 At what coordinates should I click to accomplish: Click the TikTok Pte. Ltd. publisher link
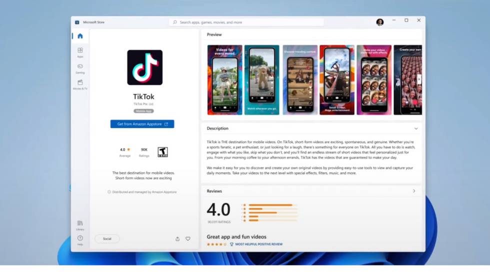tap(144, 104)
